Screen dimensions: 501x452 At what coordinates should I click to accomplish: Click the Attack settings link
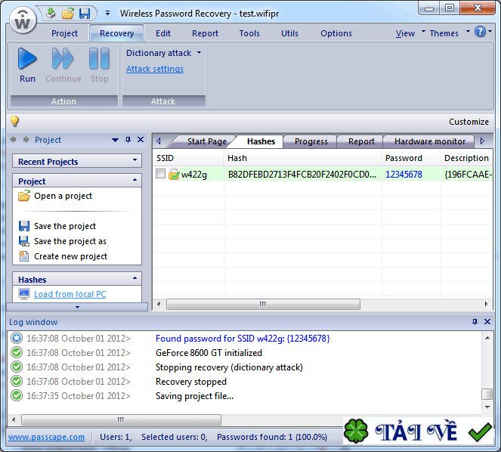tap(155, 69)
